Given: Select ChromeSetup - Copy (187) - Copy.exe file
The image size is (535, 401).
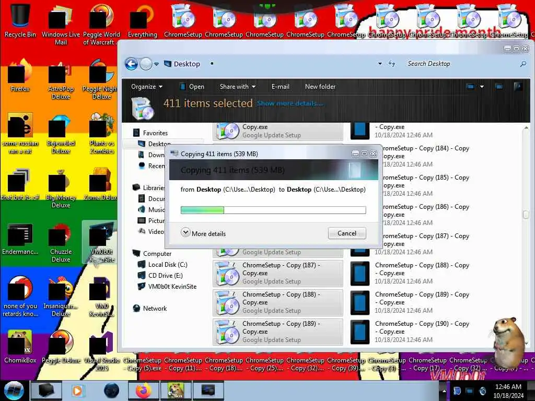Looking at the screenshot, I should pyautogui.click(x=278, y=273).
